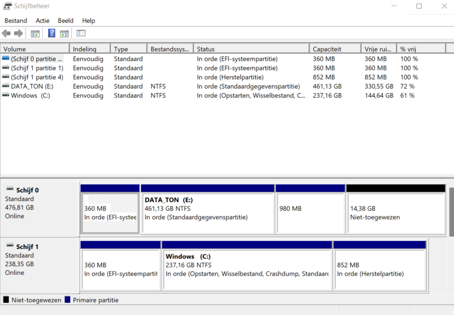Click the Windows (C:) volume icon
Image resolution: width=454 pixels, height=315 pixels.
[5, 95]
